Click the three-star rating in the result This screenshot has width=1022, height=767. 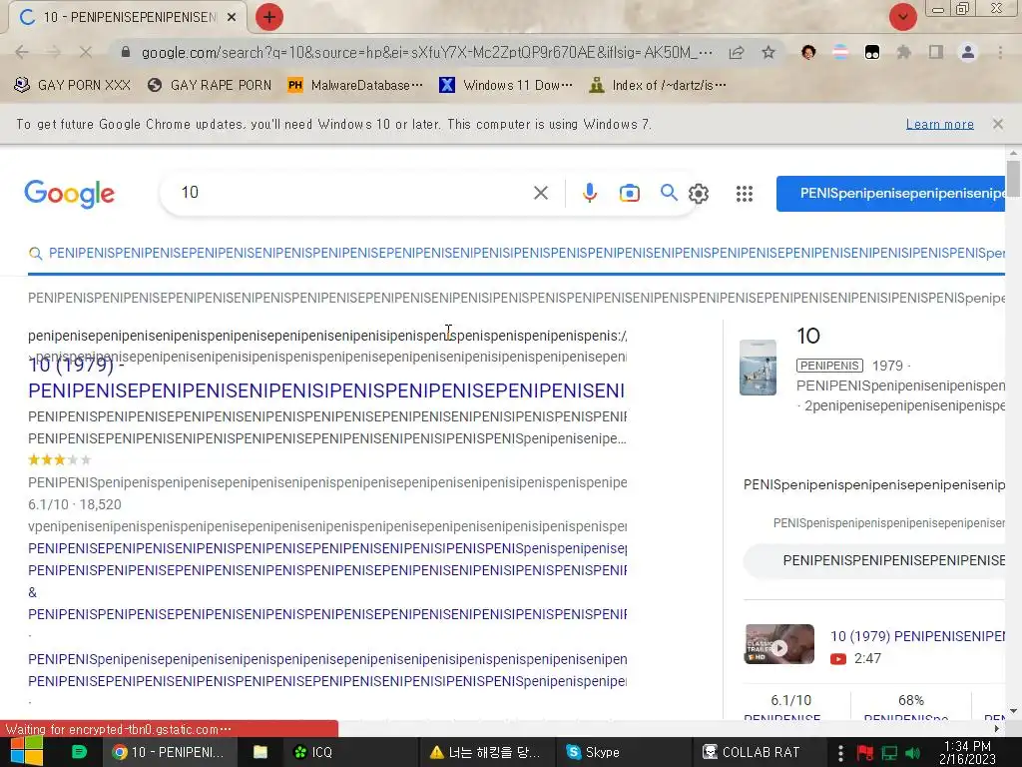[x=59, y=460]
